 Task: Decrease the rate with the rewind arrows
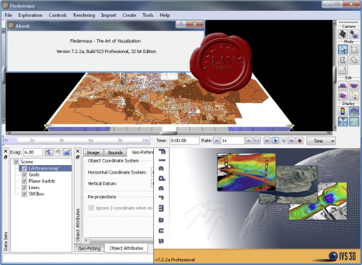[x=217, y=140]
